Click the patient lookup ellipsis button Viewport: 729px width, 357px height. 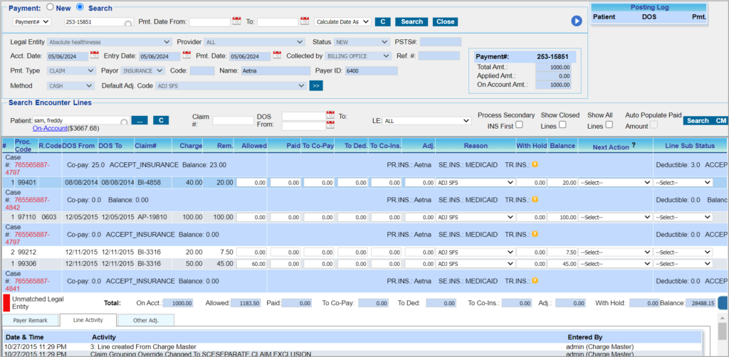(x=140, y=120)
